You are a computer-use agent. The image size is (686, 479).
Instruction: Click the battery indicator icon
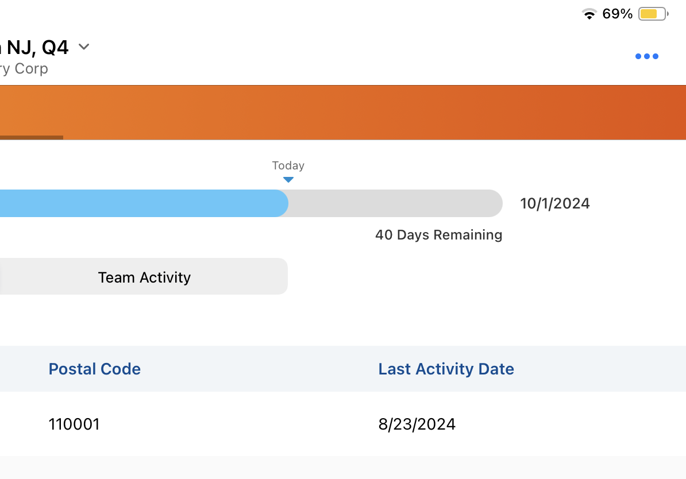652,14
